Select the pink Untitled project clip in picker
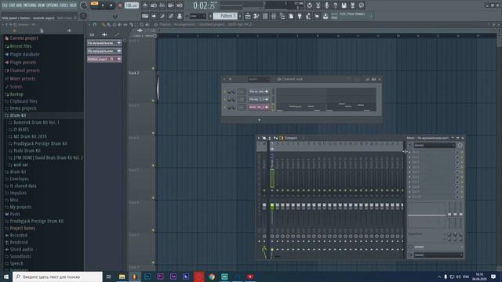 click(x=104, y=60)
